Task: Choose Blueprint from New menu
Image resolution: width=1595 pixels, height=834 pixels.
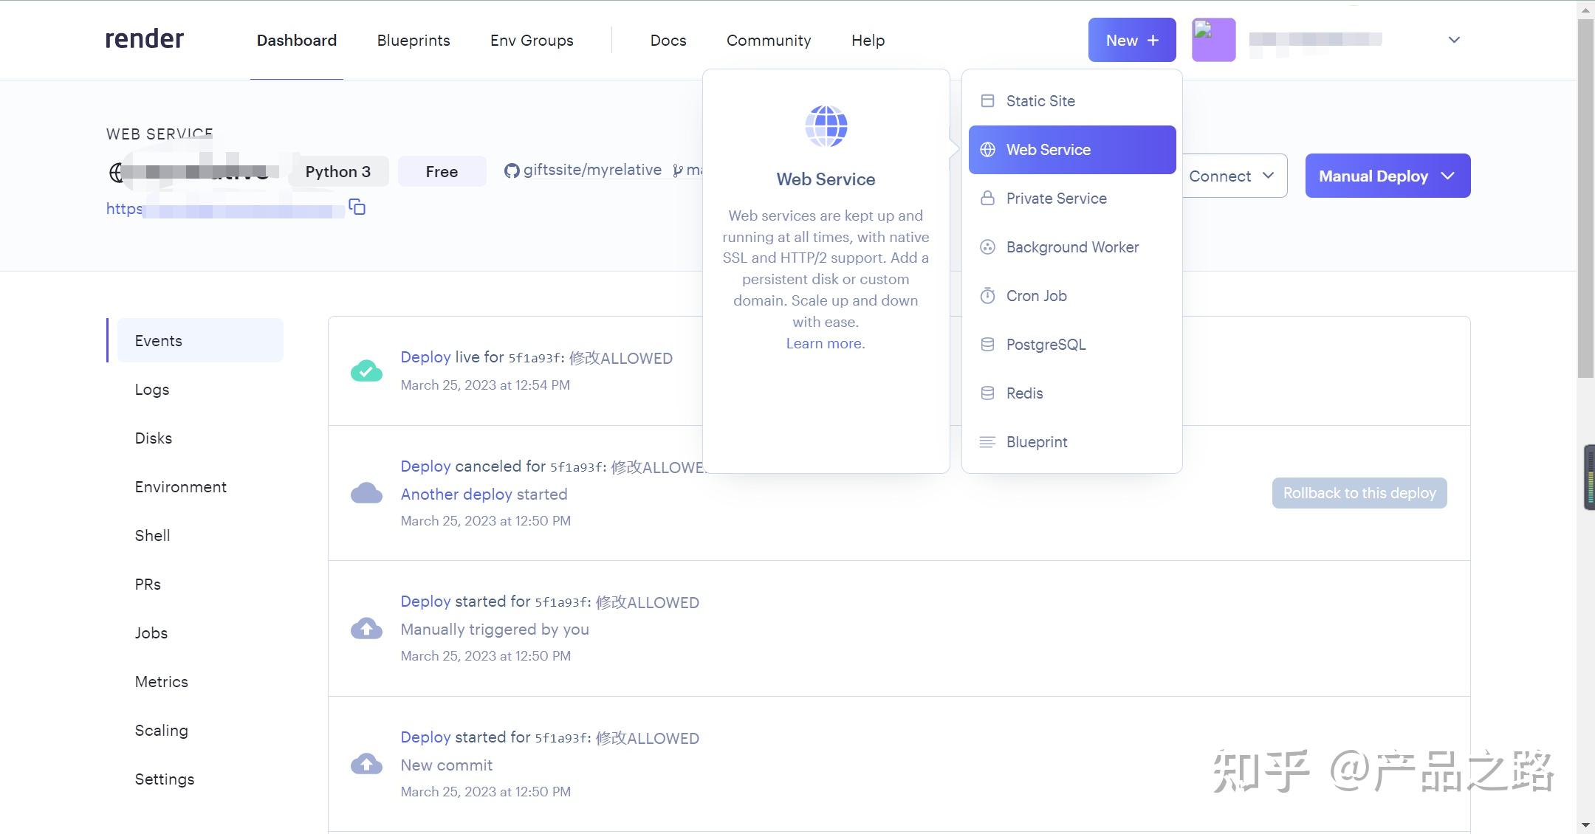Action: (x=1036, y=442)
